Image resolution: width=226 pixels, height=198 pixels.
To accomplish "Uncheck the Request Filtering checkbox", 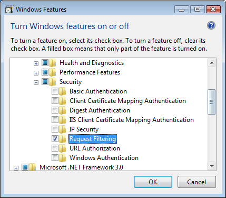I will click(x=55, y=139).
